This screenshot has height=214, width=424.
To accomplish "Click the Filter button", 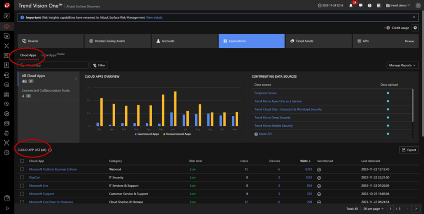I will pyautogui.click(x=99, y=65).
